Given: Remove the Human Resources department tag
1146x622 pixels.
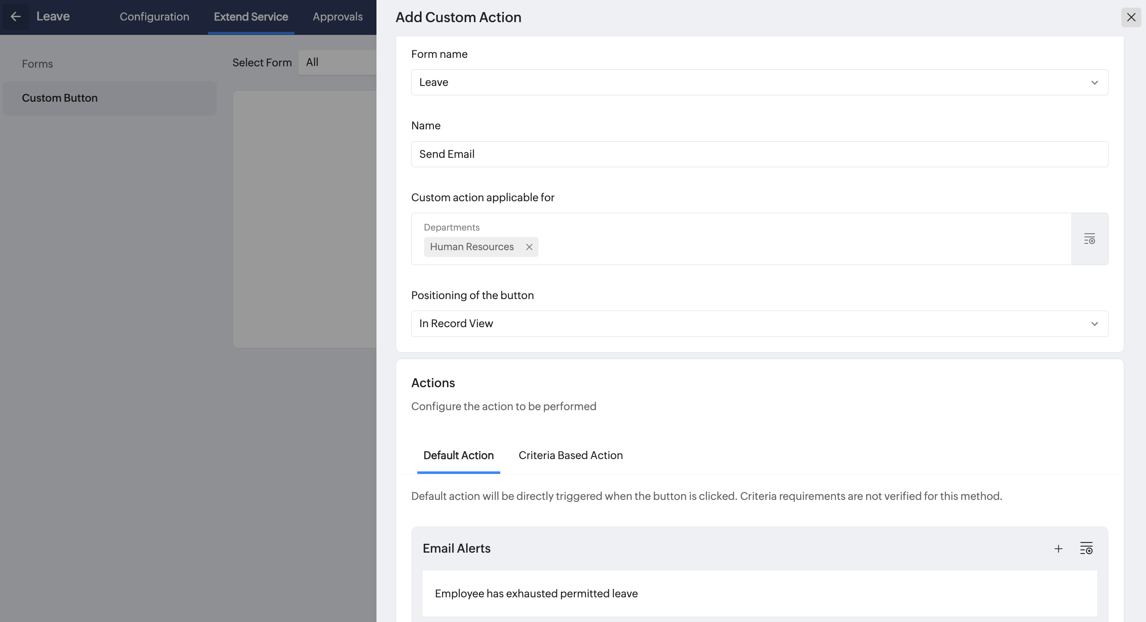Looking at the screenshot, I should pyautogui.click(x=529, y=247).
